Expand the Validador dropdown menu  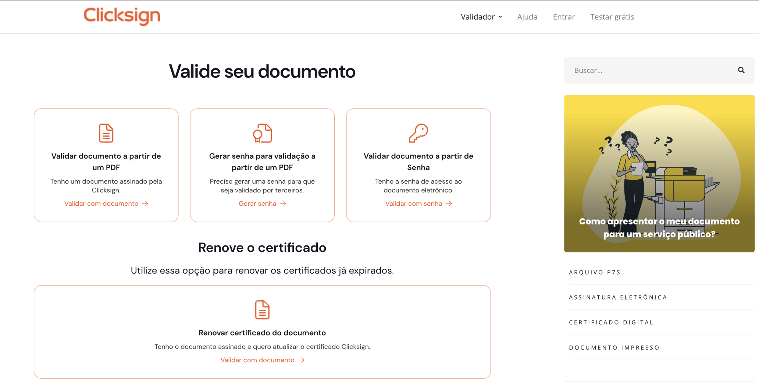pos(481,17)
